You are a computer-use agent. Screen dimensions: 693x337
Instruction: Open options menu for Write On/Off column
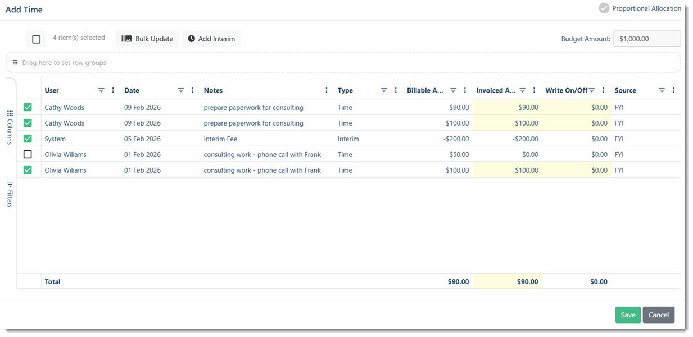(x=604, y=90)
